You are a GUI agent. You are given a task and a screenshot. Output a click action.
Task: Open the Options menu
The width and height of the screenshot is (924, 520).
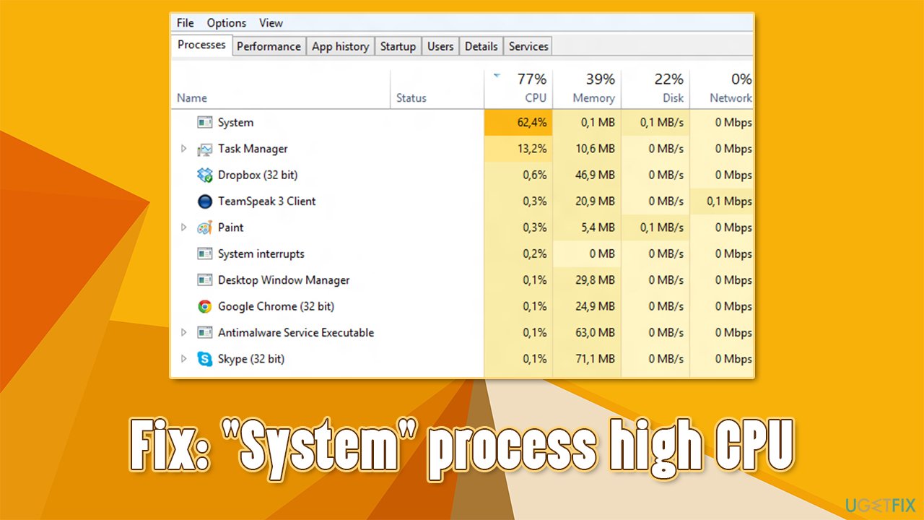click(x=226, y=22)
